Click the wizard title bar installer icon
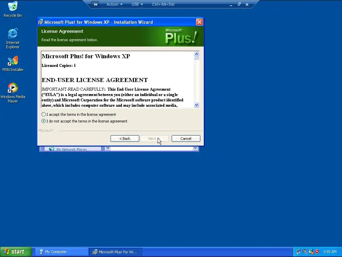 pos(41,22)
